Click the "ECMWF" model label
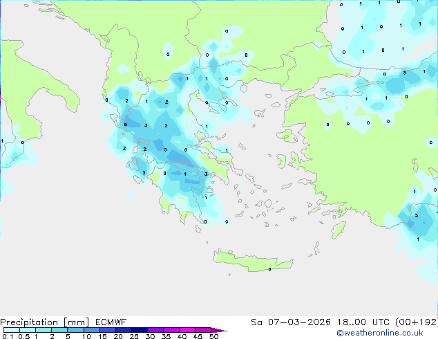Viewport: 438px width, 339px height. [111, 322]
